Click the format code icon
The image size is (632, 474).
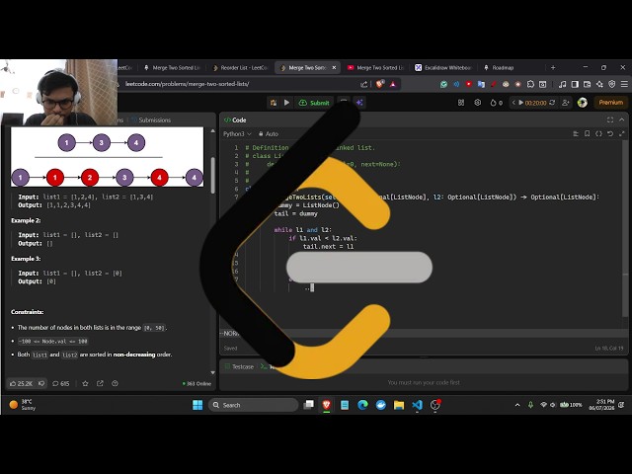coord(576,134)
